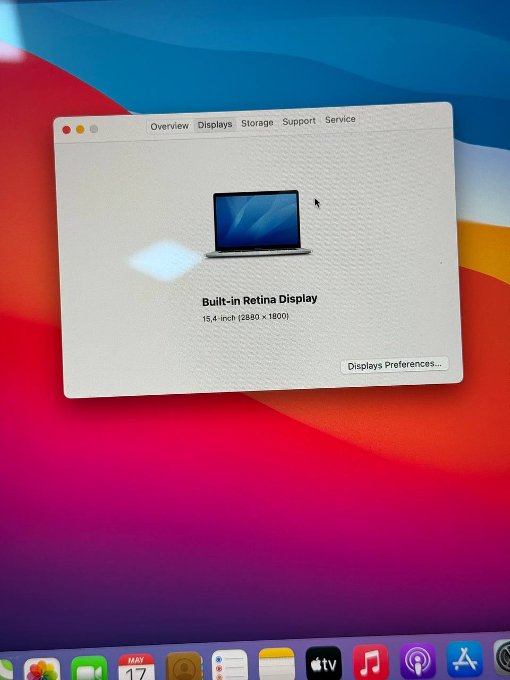
Task: Click the Built-in Retina Display heading
Action: click(x=259, y=300)
